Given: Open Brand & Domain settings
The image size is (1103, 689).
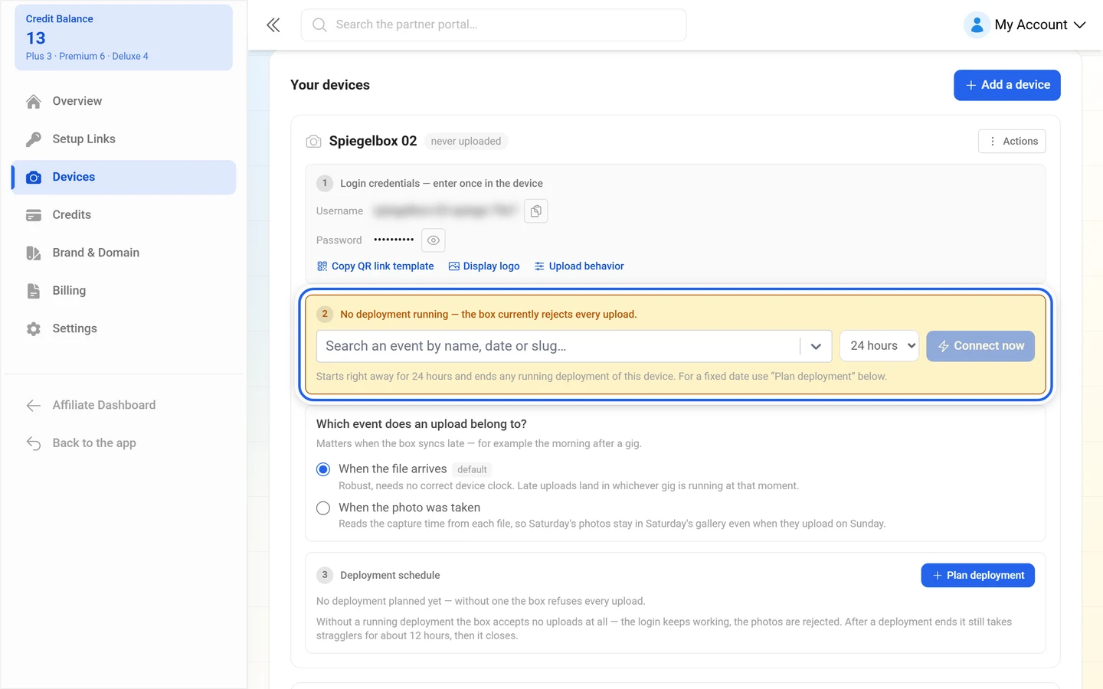Looking at the screenshot, I should pos(124,253).
